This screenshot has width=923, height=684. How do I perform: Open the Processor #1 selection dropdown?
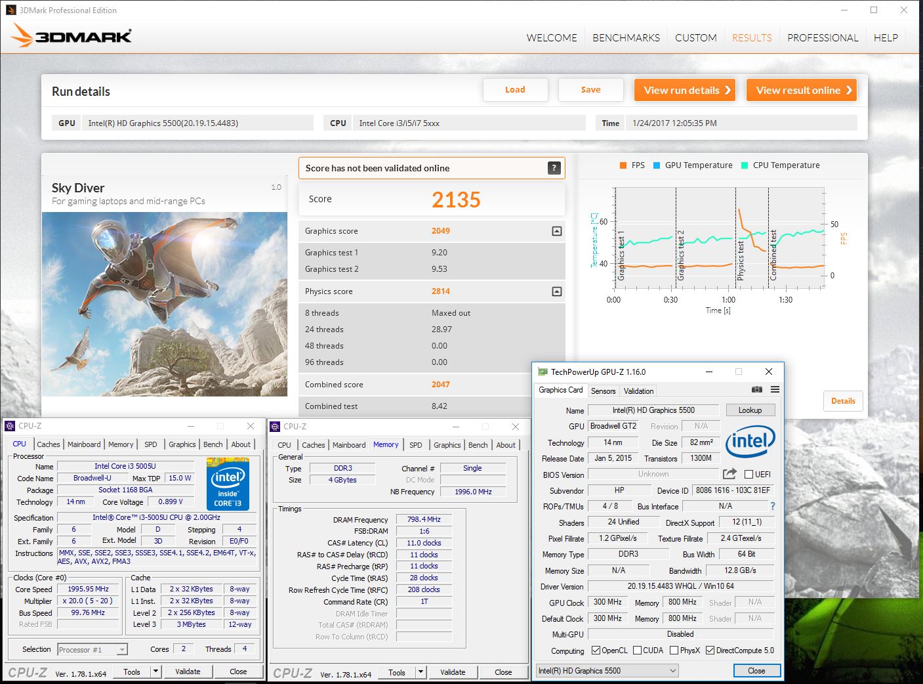(x=92, y=649)
